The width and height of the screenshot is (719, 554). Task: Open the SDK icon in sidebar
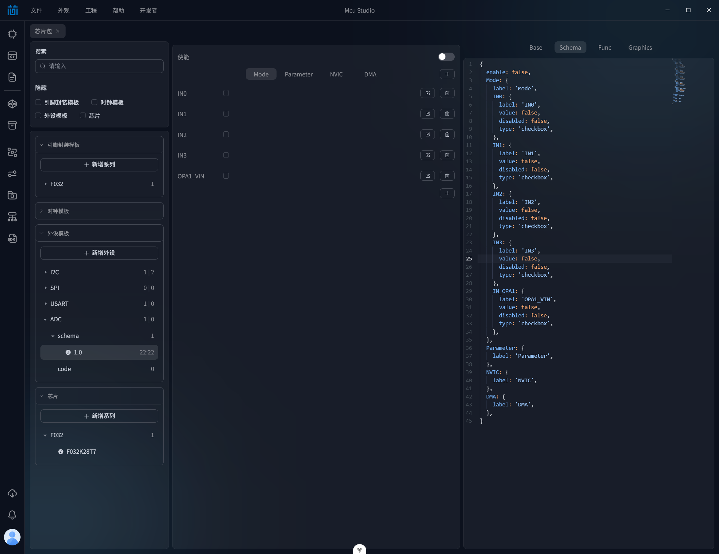point(12,239)
